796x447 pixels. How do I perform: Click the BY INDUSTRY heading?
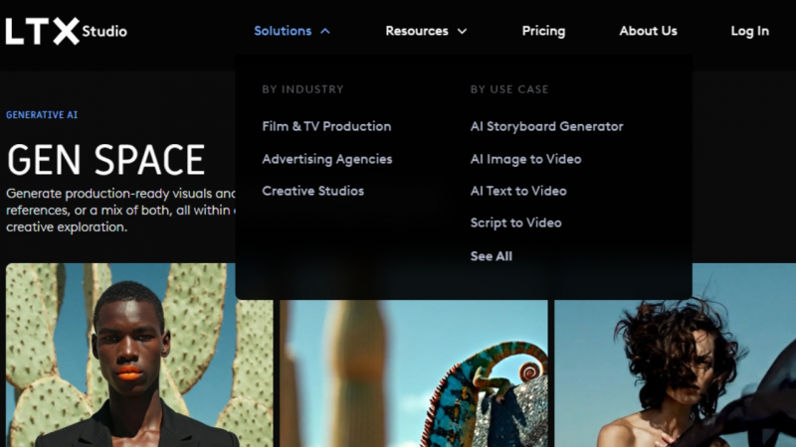click(302, 89)
